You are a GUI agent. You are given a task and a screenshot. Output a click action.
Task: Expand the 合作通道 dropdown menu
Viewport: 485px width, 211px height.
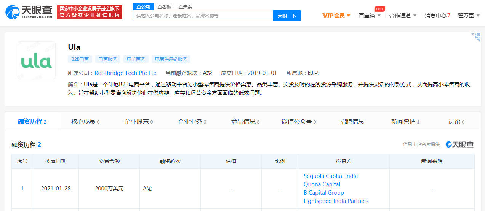[x=403, y=16]
